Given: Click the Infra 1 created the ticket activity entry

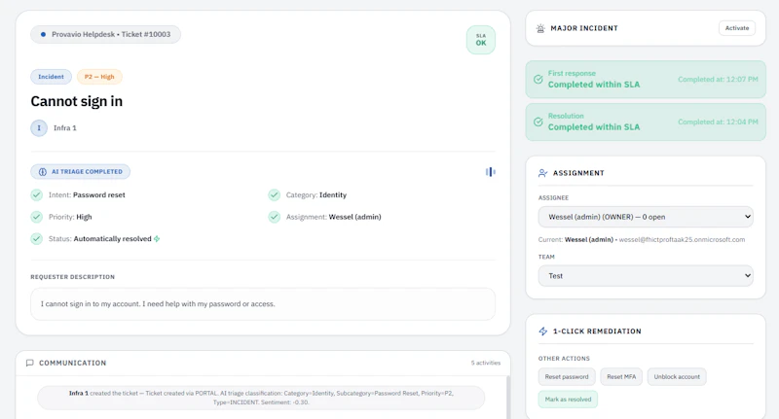Looking at the screenshot, I should pos(261,398).
